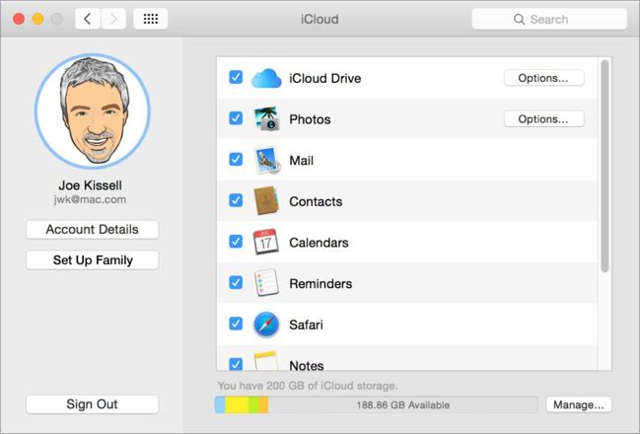
Task: Toggle the Contacts checkbox
Action: (x=236, y=200)
